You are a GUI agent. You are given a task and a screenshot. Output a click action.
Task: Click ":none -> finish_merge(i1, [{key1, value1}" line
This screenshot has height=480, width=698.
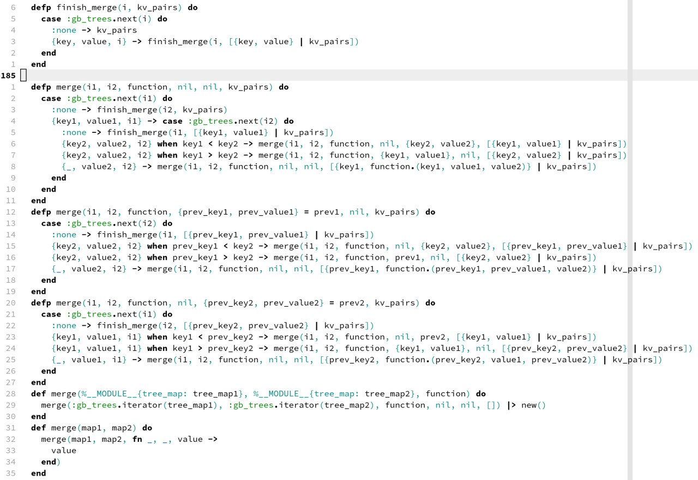pyautogui.click(x=197, y=132)
